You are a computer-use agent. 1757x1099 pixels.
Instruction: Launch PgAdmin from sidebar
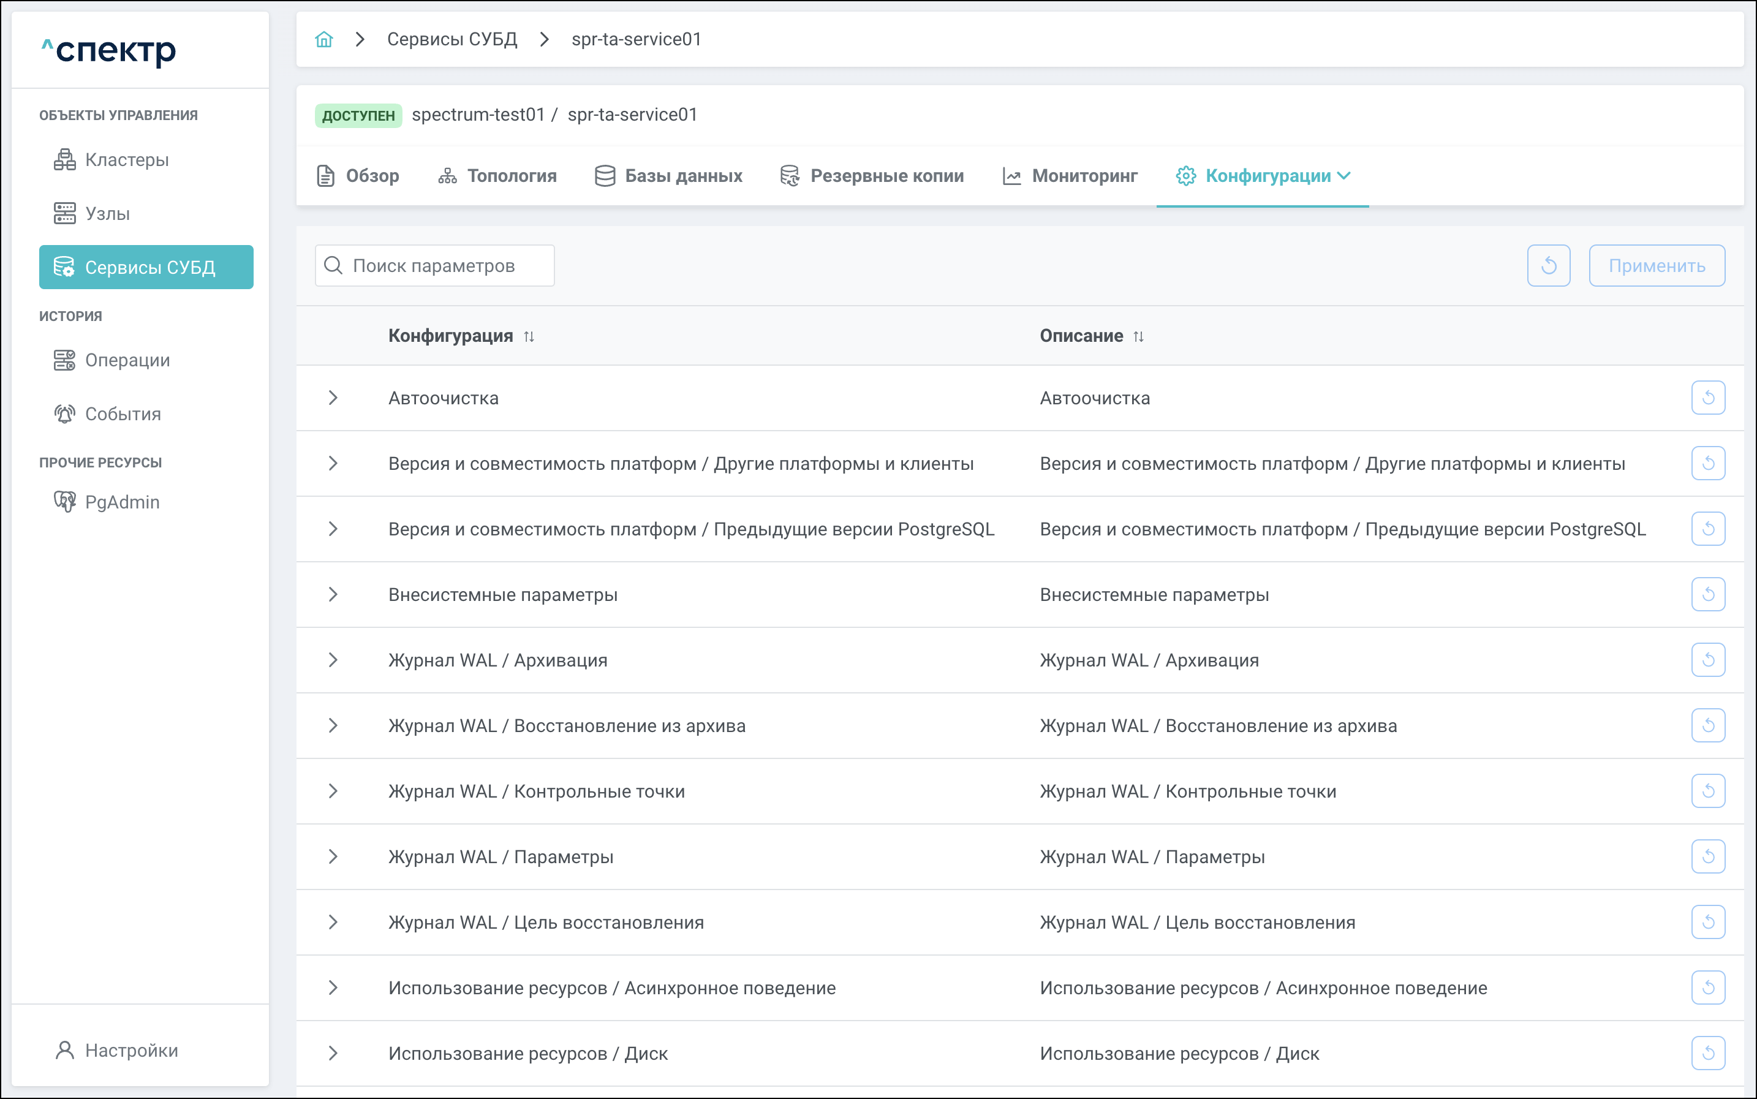click(x=121, y=502)
